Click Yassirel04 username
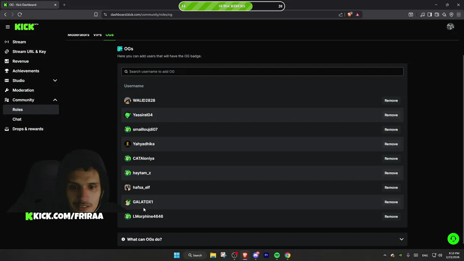 (142, 115)
